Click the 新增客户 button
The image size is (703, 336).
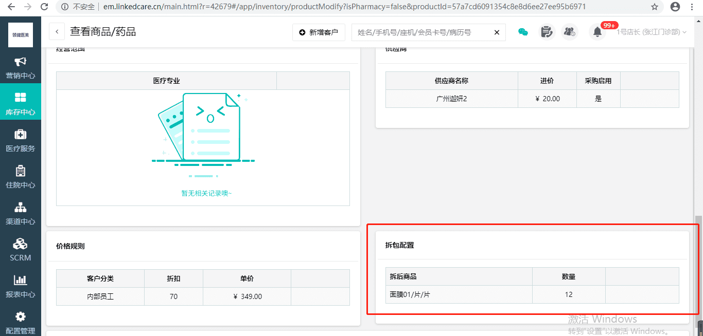(x=319, y=32)
